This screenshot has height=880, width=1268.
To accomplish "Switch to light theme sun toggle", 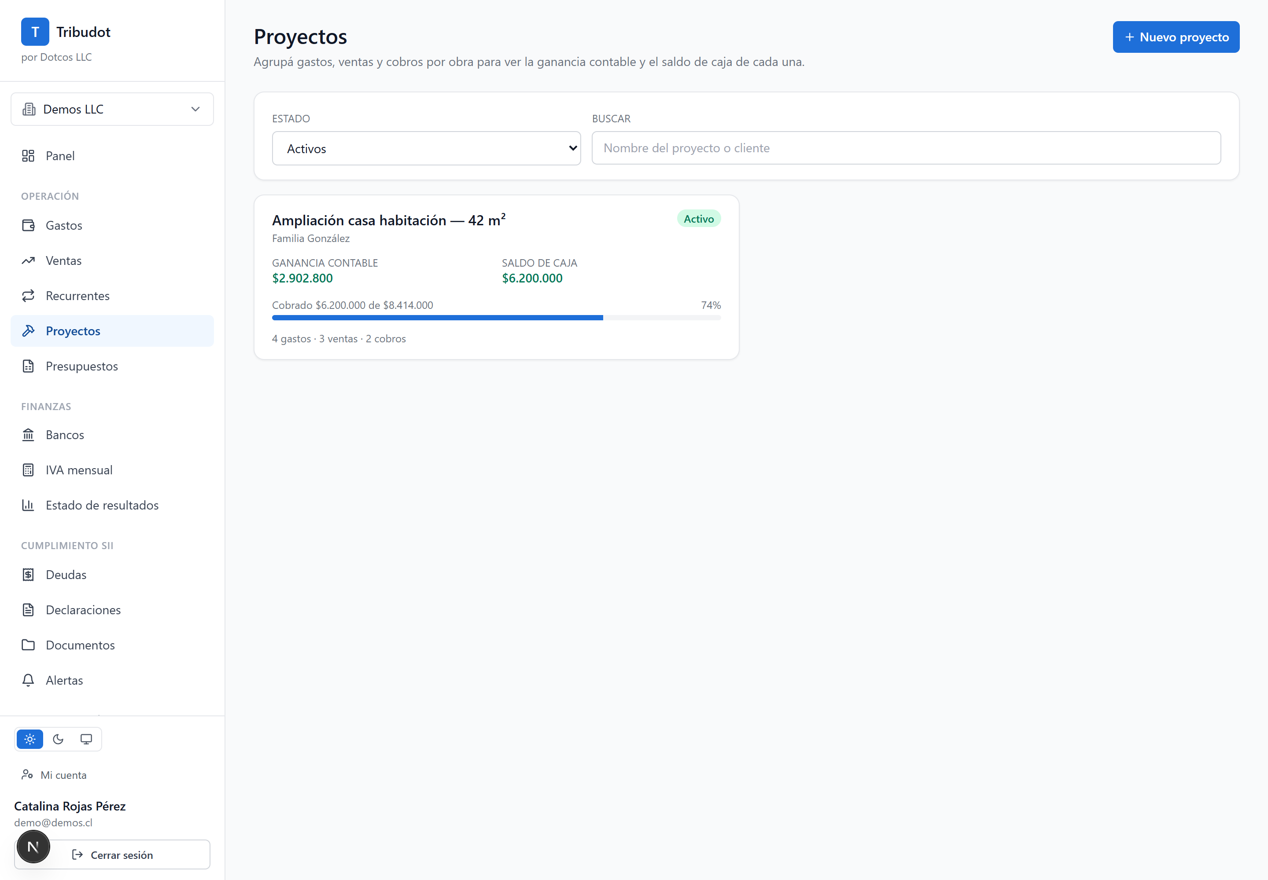I will (30, 739).
